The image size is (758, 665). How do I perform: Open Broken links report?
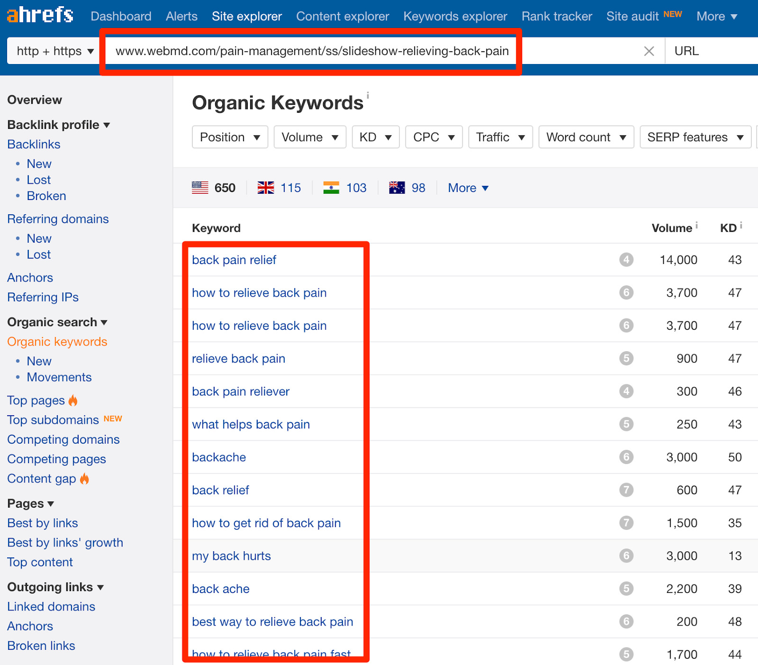(41, 646)
